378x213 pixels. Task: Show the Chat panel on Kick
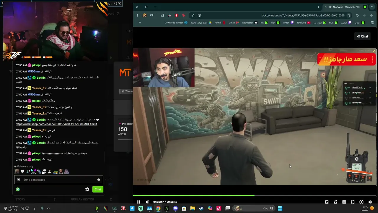pos(362,36)
